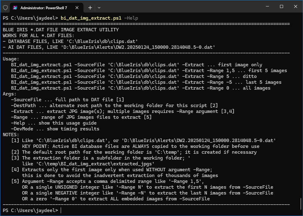Click the '-Range ... range of JPG images' line
Screen dimensions: 303x216
coord(81,117)
